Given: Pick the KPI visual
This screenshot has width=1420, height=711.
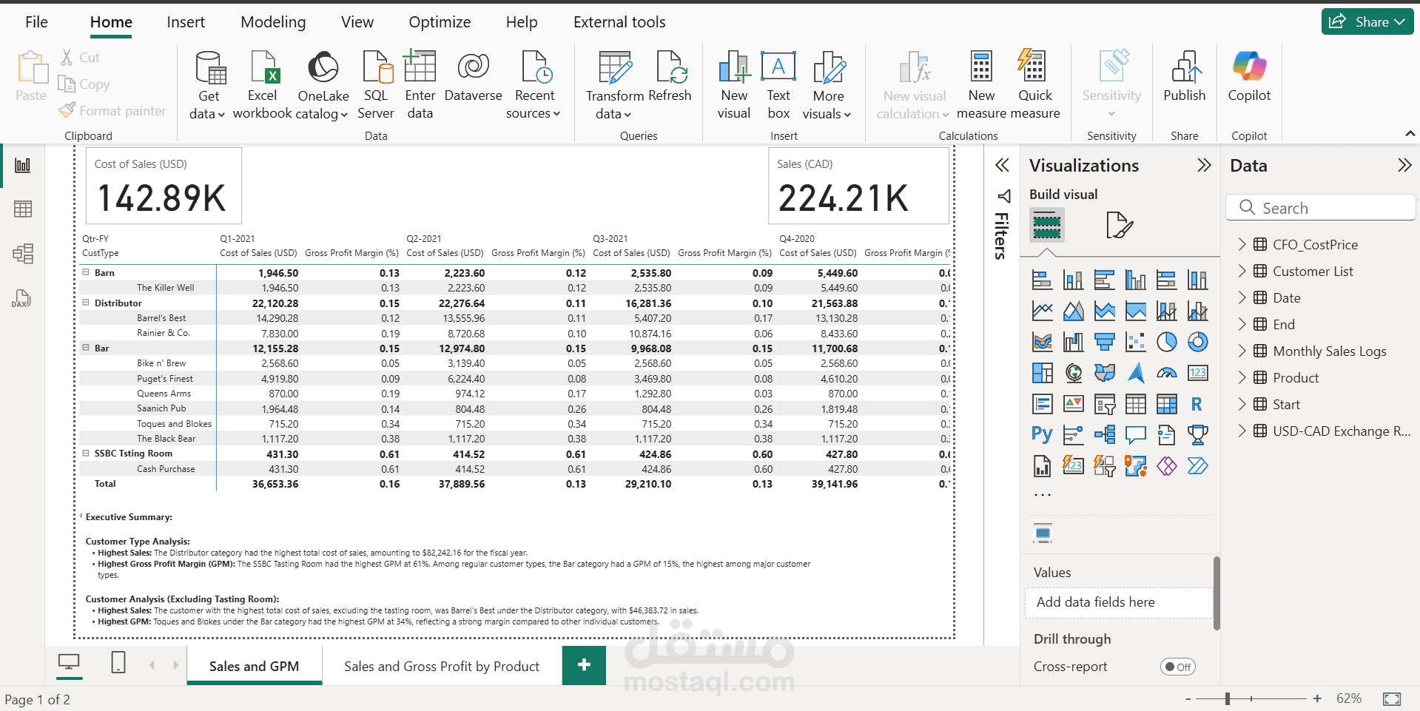Looking at the screenshot, I should [x=1073, y=404].
